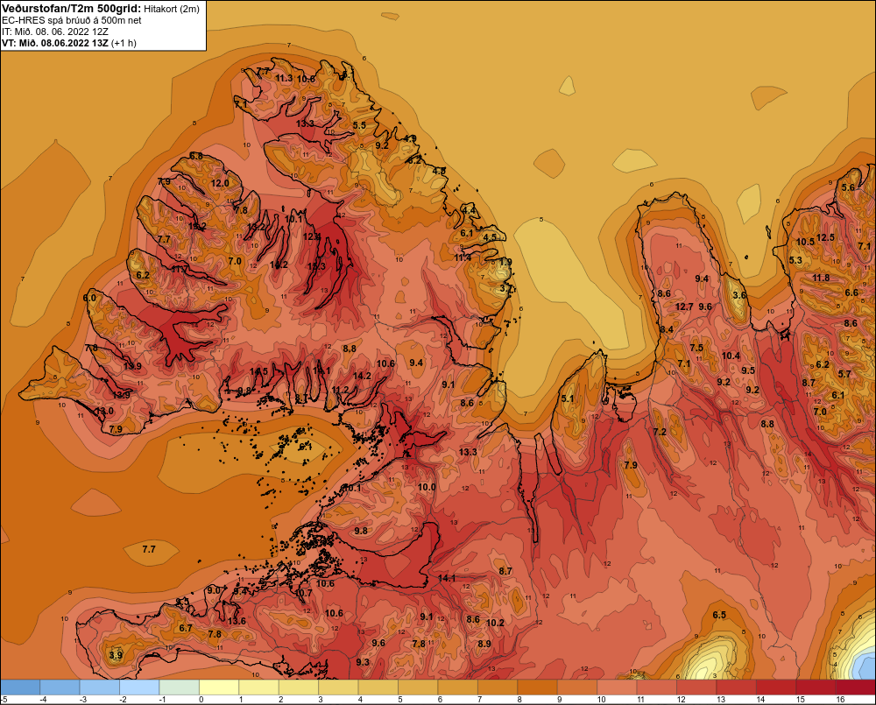Click the station temperature value 9.5
Image resolution: width=876 pixels, height=705 pixels.
point(749,370)
